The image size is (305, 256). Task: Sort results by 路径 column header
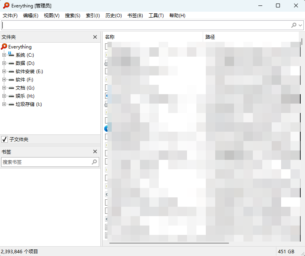pyautogui.click(x=251, y=37)
